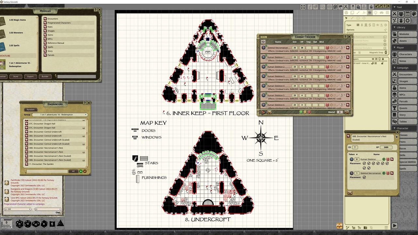The image size is (418, 235).
Task: Roll the black d4 die near the chat
Action: pos(60,224)
